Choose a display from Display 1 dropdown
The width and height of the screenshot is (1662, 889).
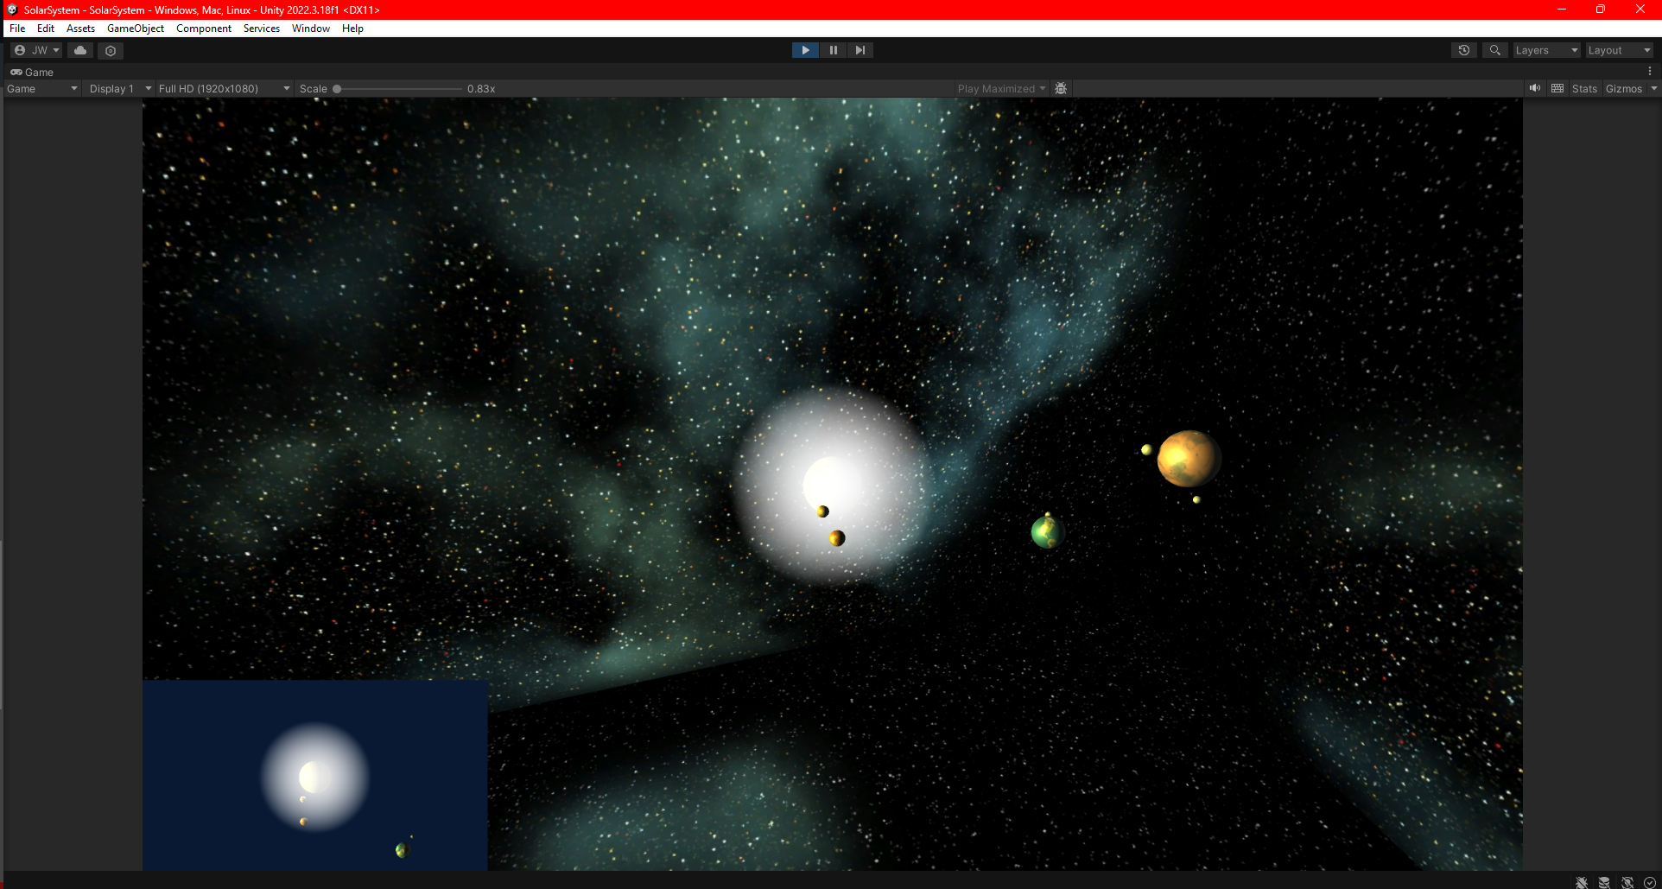[x=120, y=88]
